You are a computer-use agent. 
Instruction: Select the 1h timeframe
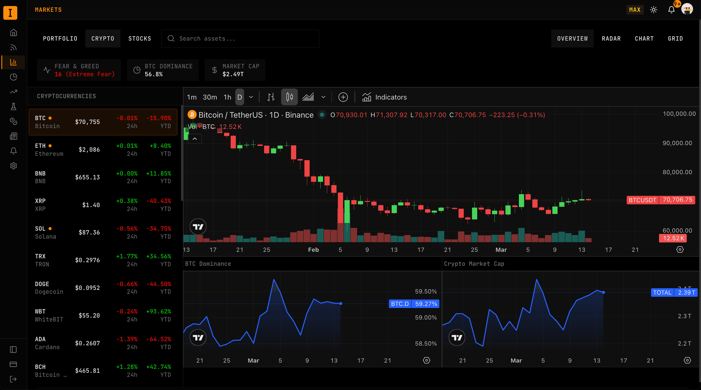point(227,97)
